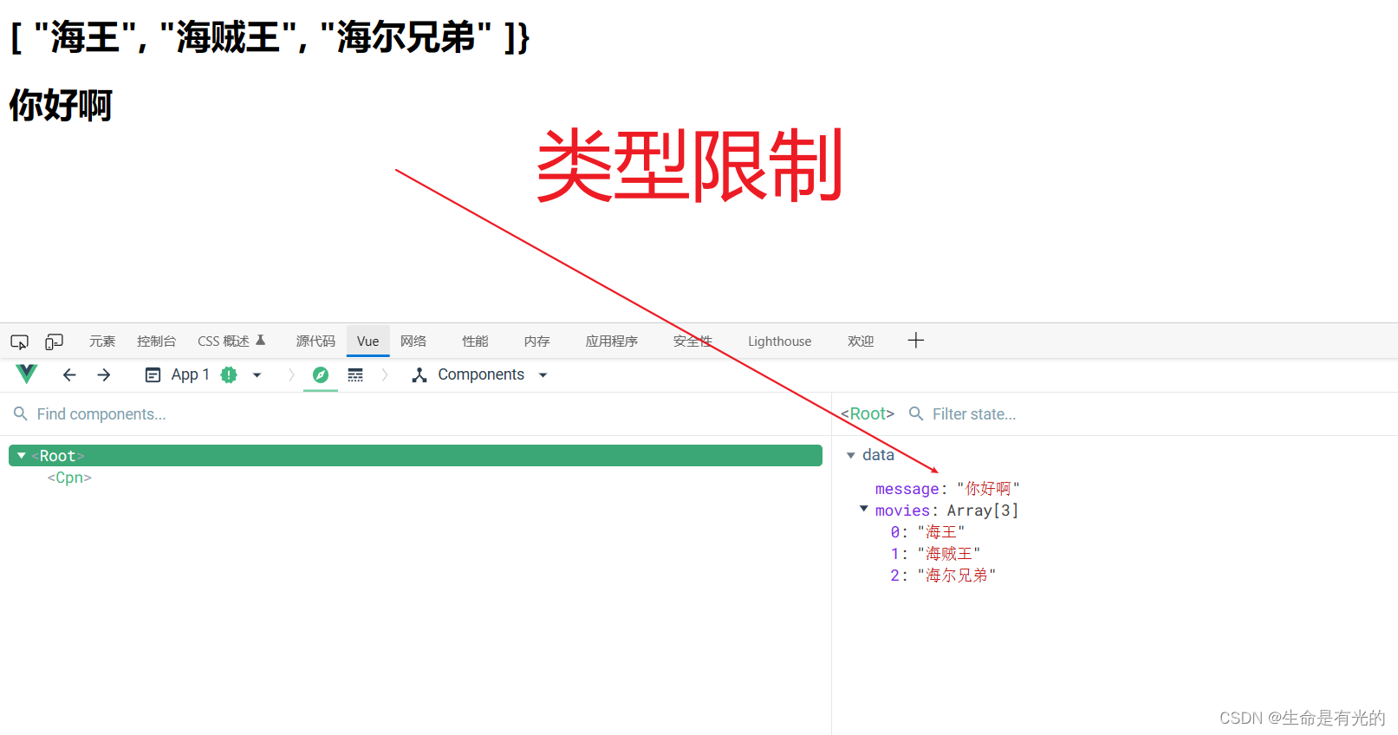Viewport: 1398px width, 735px height.
Task: Select the Root component row
Action: 415,456
